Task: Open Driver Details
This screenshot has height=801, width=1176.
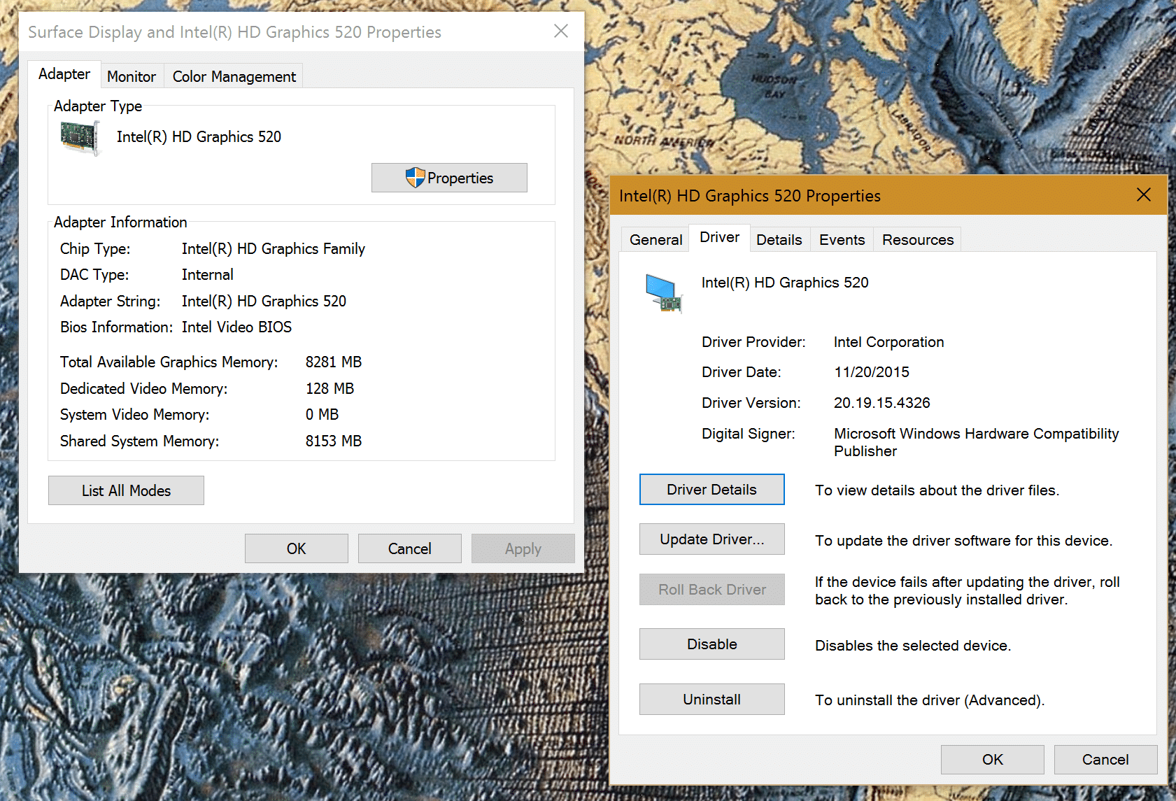Action: 712,490
